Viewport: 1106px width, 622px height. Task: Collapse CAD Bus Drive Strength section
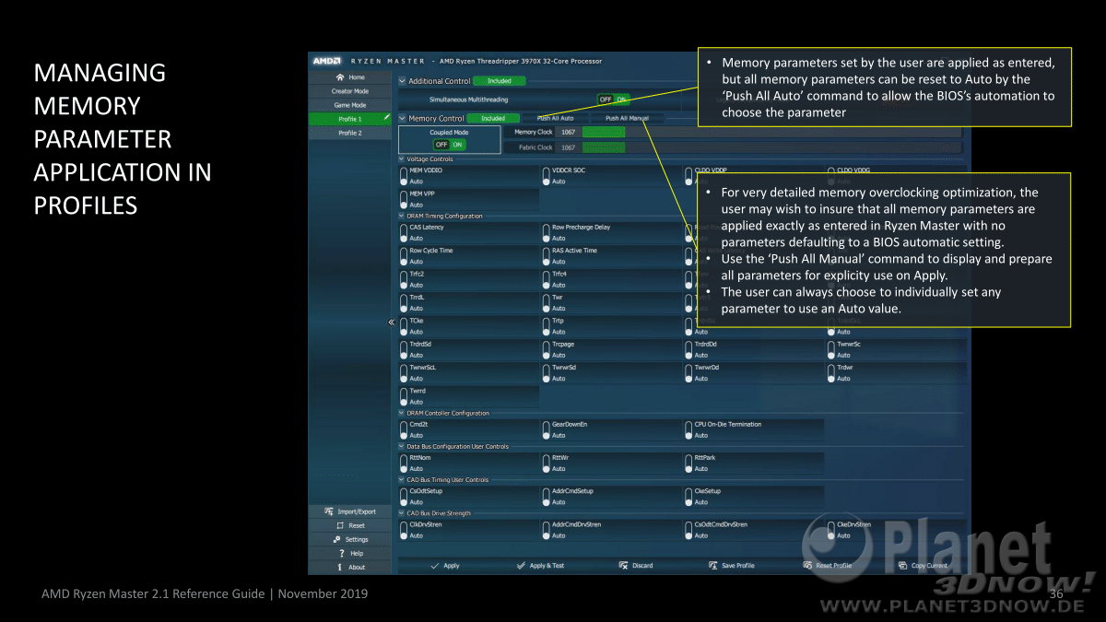(402, 513)
